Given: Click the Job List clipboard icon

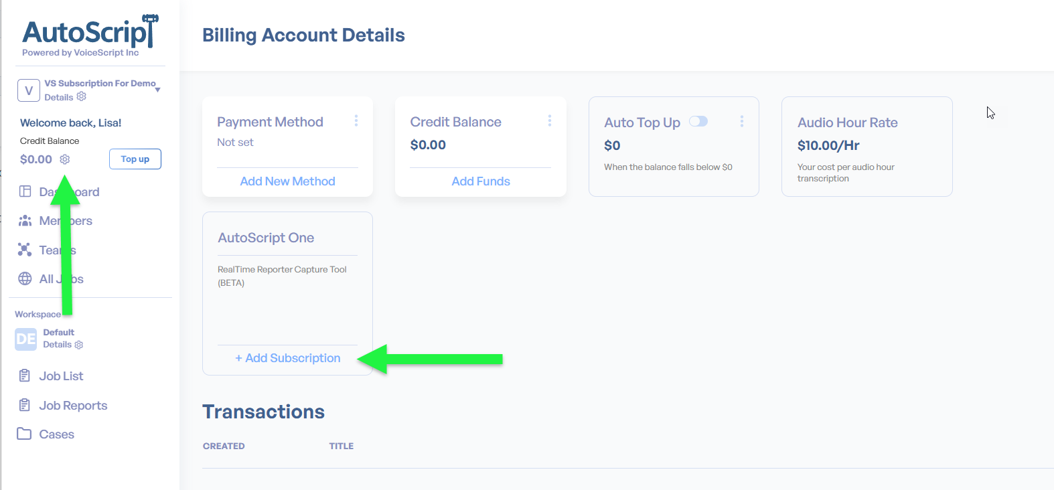Looking at the screenshot, I should [x=25, y=376].
